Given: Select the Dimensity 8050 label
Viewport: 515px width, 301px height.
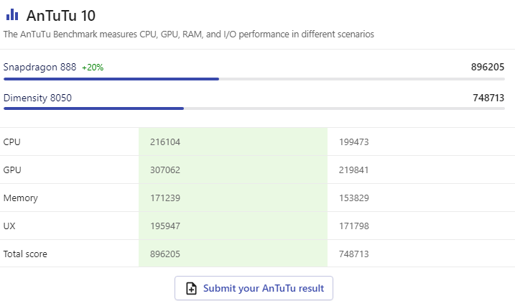Looking at the screenshot, I should (x=37, y=98).
